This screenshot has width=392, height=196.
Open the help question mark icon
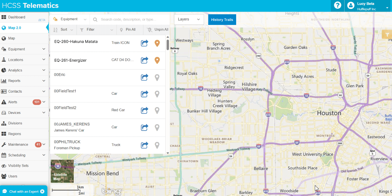pos(337,5)
